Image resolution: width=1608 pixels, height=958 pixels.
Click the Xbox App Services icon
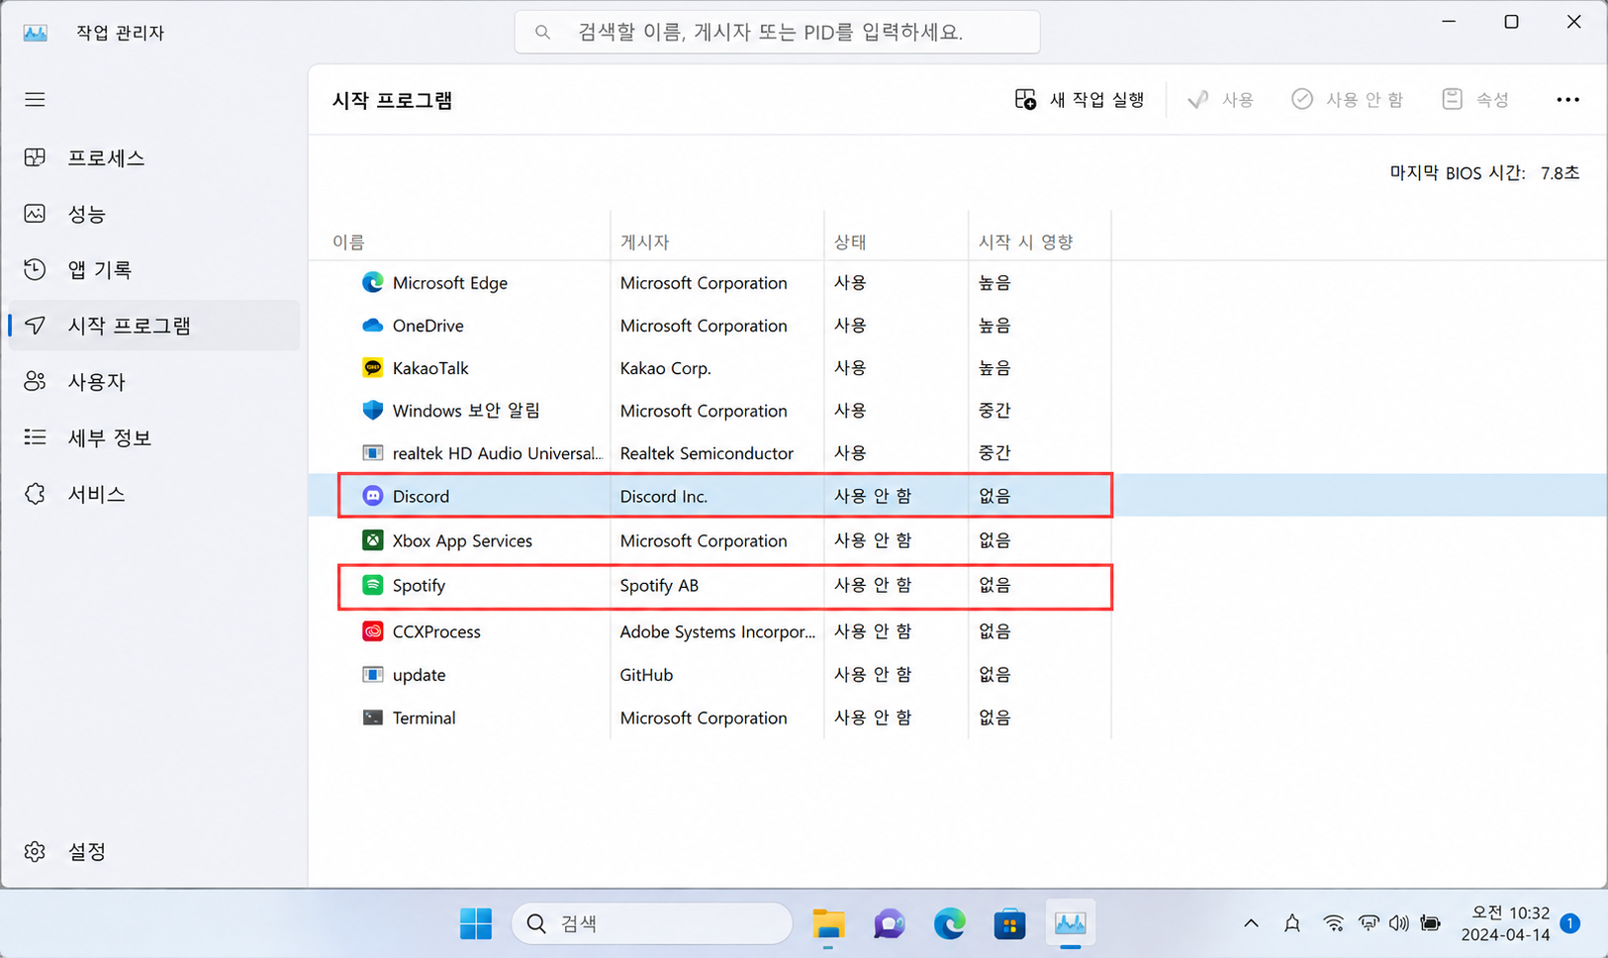372,540
